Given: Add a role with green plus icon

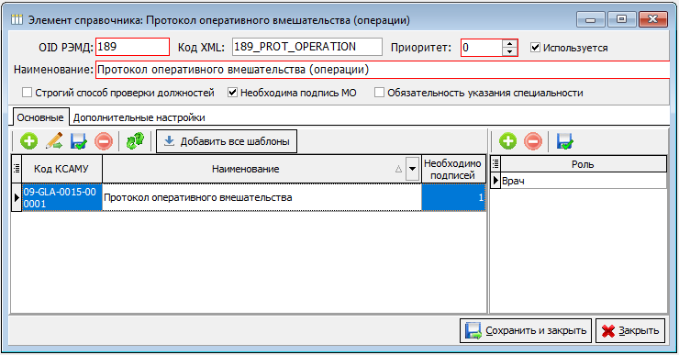Looking at the screenshot, I should [x=508, y=141].
